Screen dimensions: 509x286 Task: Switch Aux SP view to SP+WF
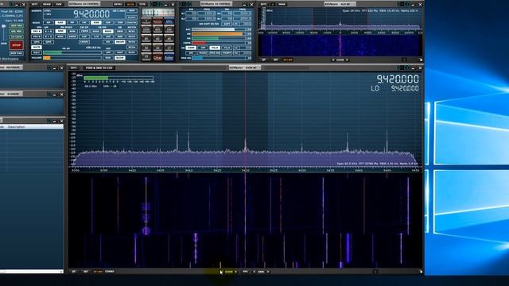click(288, 60)
